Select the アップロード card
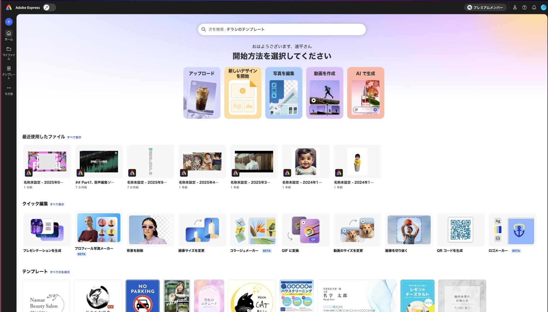This screenshot has width=548, height=312. coord(202,93)
